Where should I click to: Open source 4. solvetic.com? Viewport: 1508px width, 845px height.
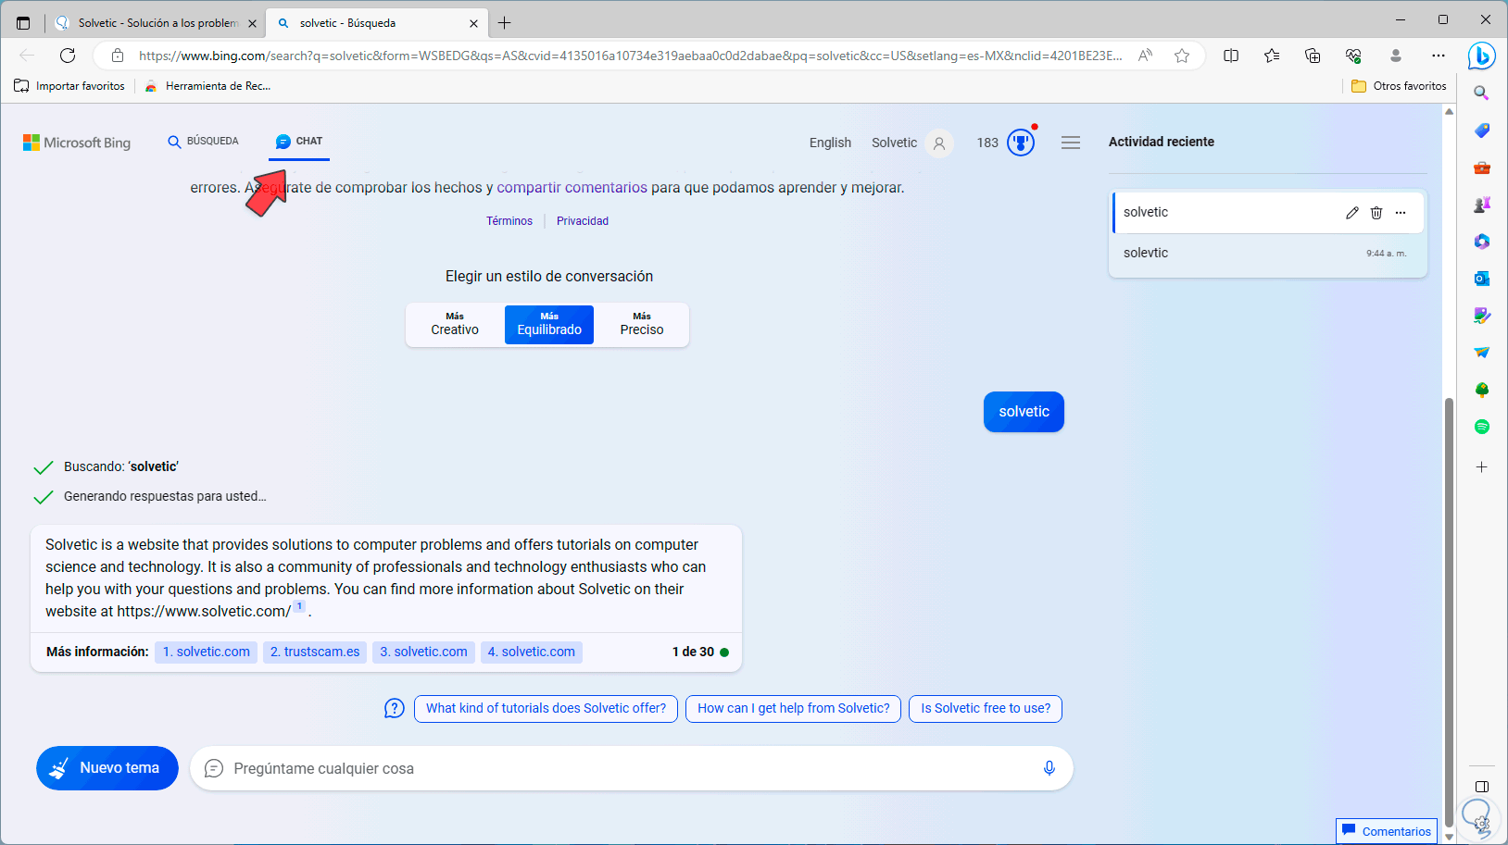pyautogui.click(x=532, y=652)
